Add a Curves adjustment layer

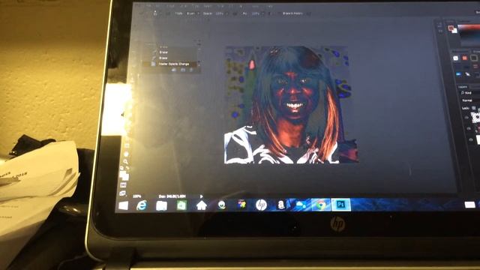[x=474, y=58]
